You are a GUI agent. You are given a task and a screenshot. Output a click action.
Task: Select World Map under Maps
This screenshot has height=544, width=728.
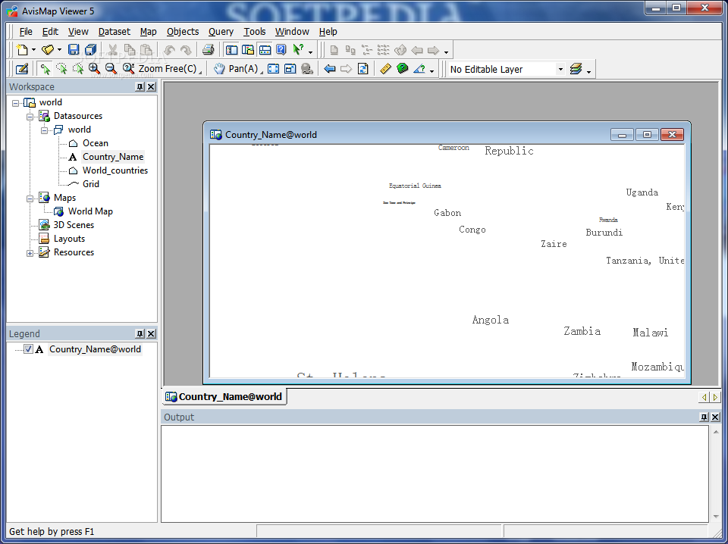pyautogui.click(x=90, y=211)
